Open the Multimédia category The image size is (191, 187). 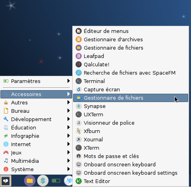point(36,161)
